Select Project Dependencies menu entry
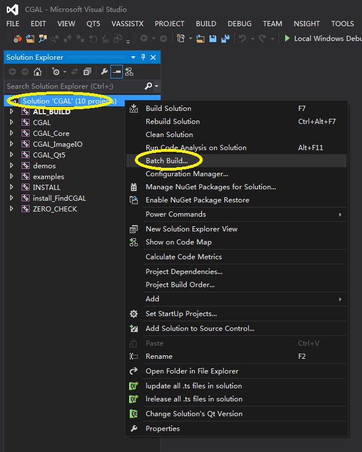 coord(236,272)
